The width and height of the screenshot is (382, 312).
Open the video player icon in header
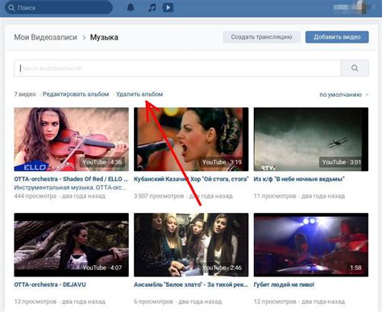(x=168, y=7)
